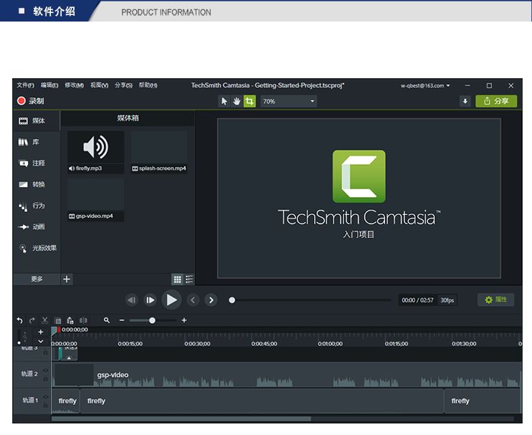Image resolution: width=532 pixels, height=435 pixels.
Task: Click the playback scrubber handle
Action: (232, 300)
